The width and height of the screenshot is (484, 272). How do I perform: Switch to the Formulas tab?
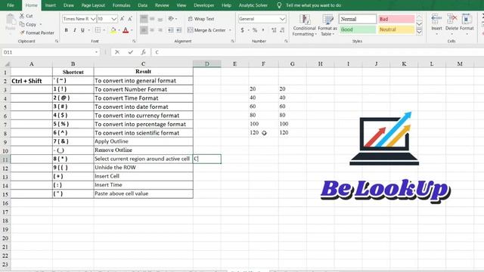tap(121, 5)
